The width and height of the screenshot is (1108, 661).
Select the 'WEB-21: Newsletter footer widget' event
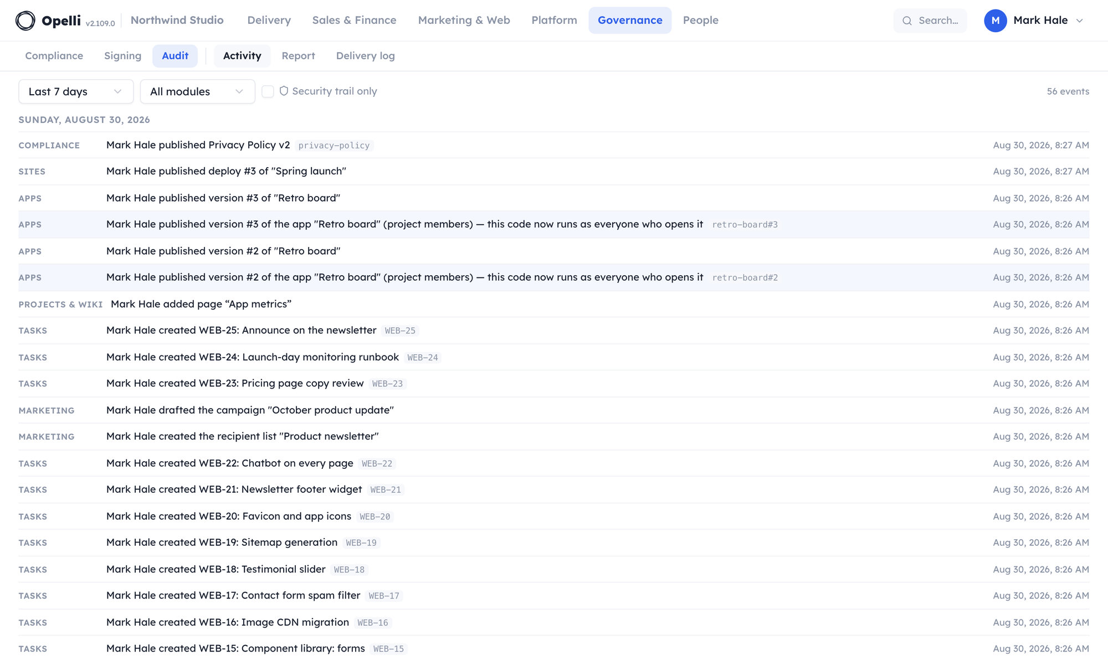(x=554, y=490)
